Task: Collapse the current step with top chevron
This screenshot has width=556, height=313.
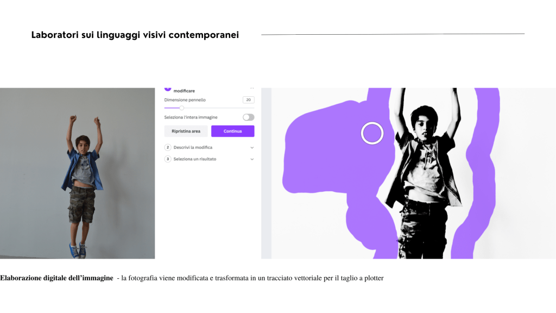Action: click(252, 89)
